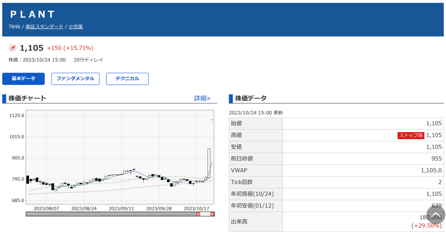
Task: Open the 小売業 sector link
Action: (x=75, y=27)
